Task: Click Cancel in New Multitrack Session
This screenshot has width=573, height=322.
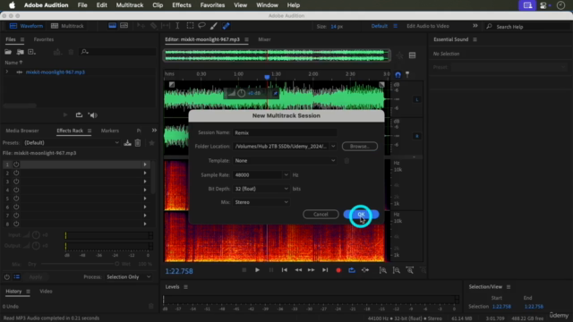Action: 321,215
